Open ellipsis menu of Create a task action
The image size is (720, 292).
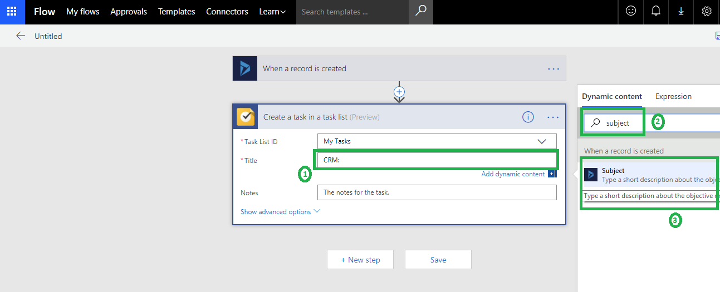click(x=553, y=117)
